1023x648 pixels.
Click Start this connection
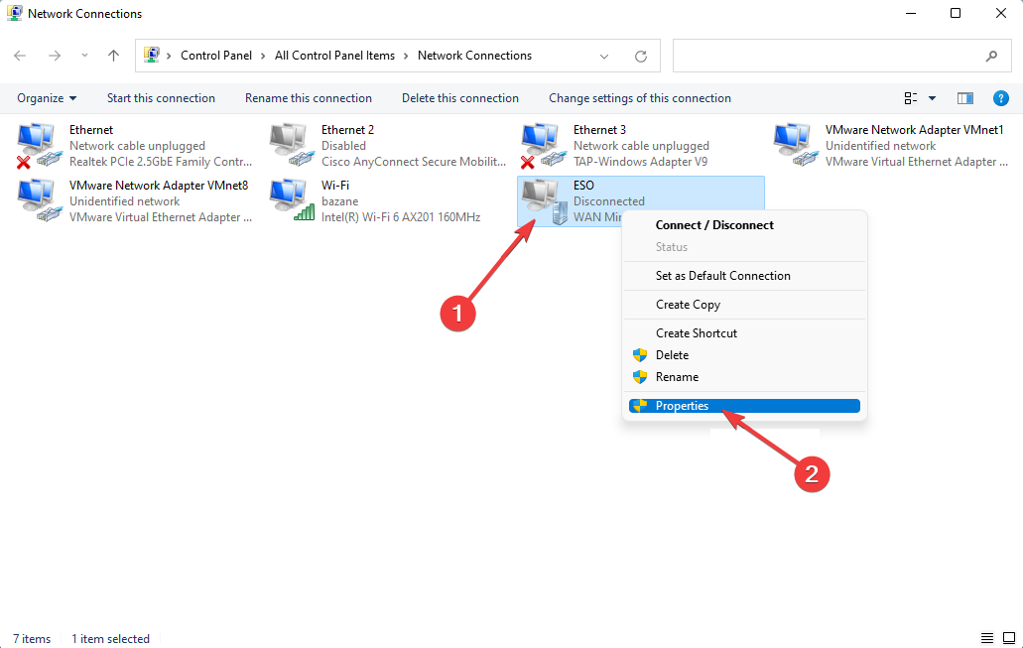tap(161, 98)
